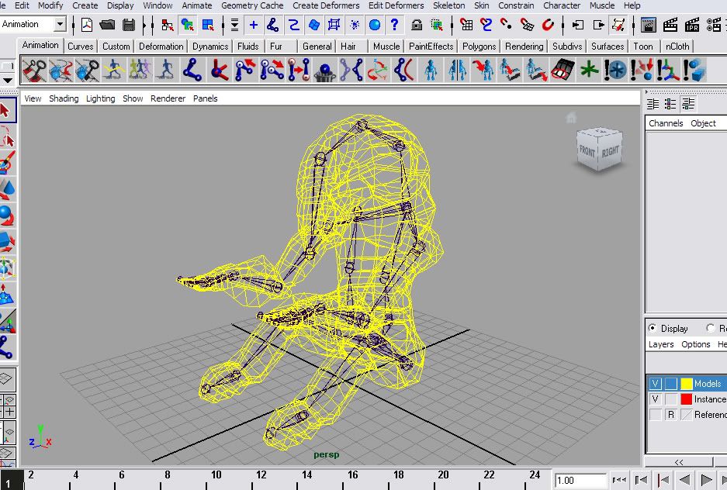Image resolution: width=727 pixels, height=490 pixels.
Task: Select the Display radio button
Action: click(x=652, y=329)
